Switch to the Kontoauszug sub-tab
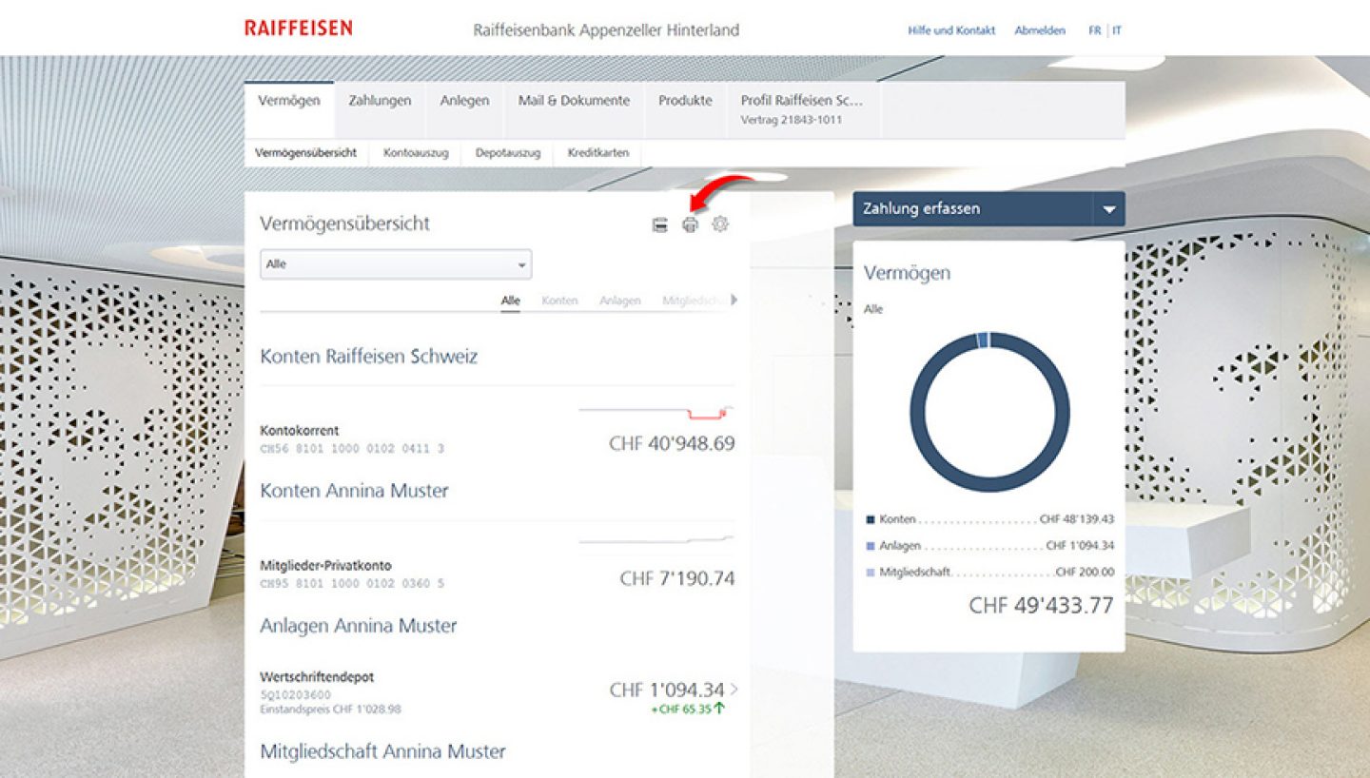The height and width of the screenshot is (778, 1370). click(416, 153)
